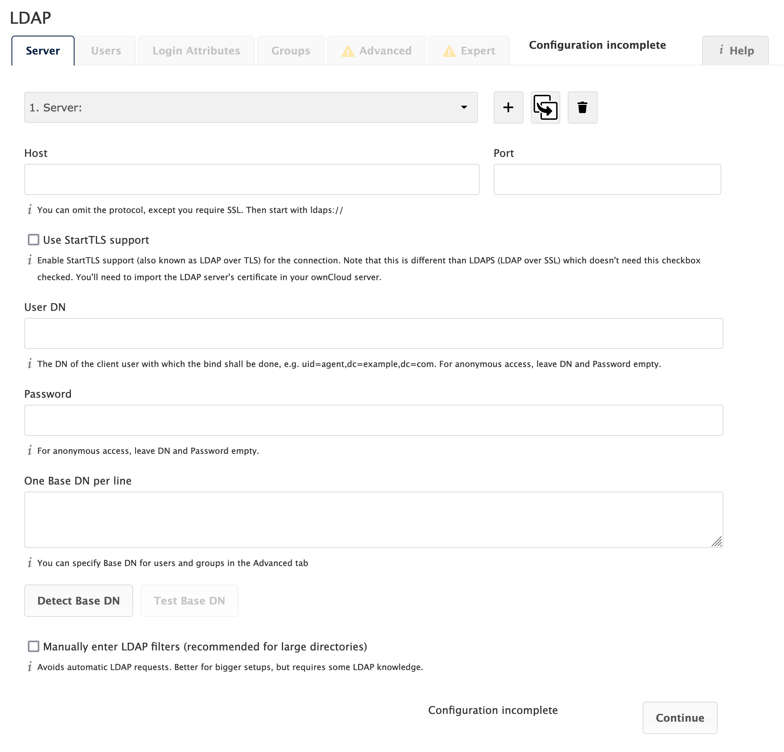Viewport: 784px width, 752px height.
Task: Delete the current server configuration
Action: 582,107
